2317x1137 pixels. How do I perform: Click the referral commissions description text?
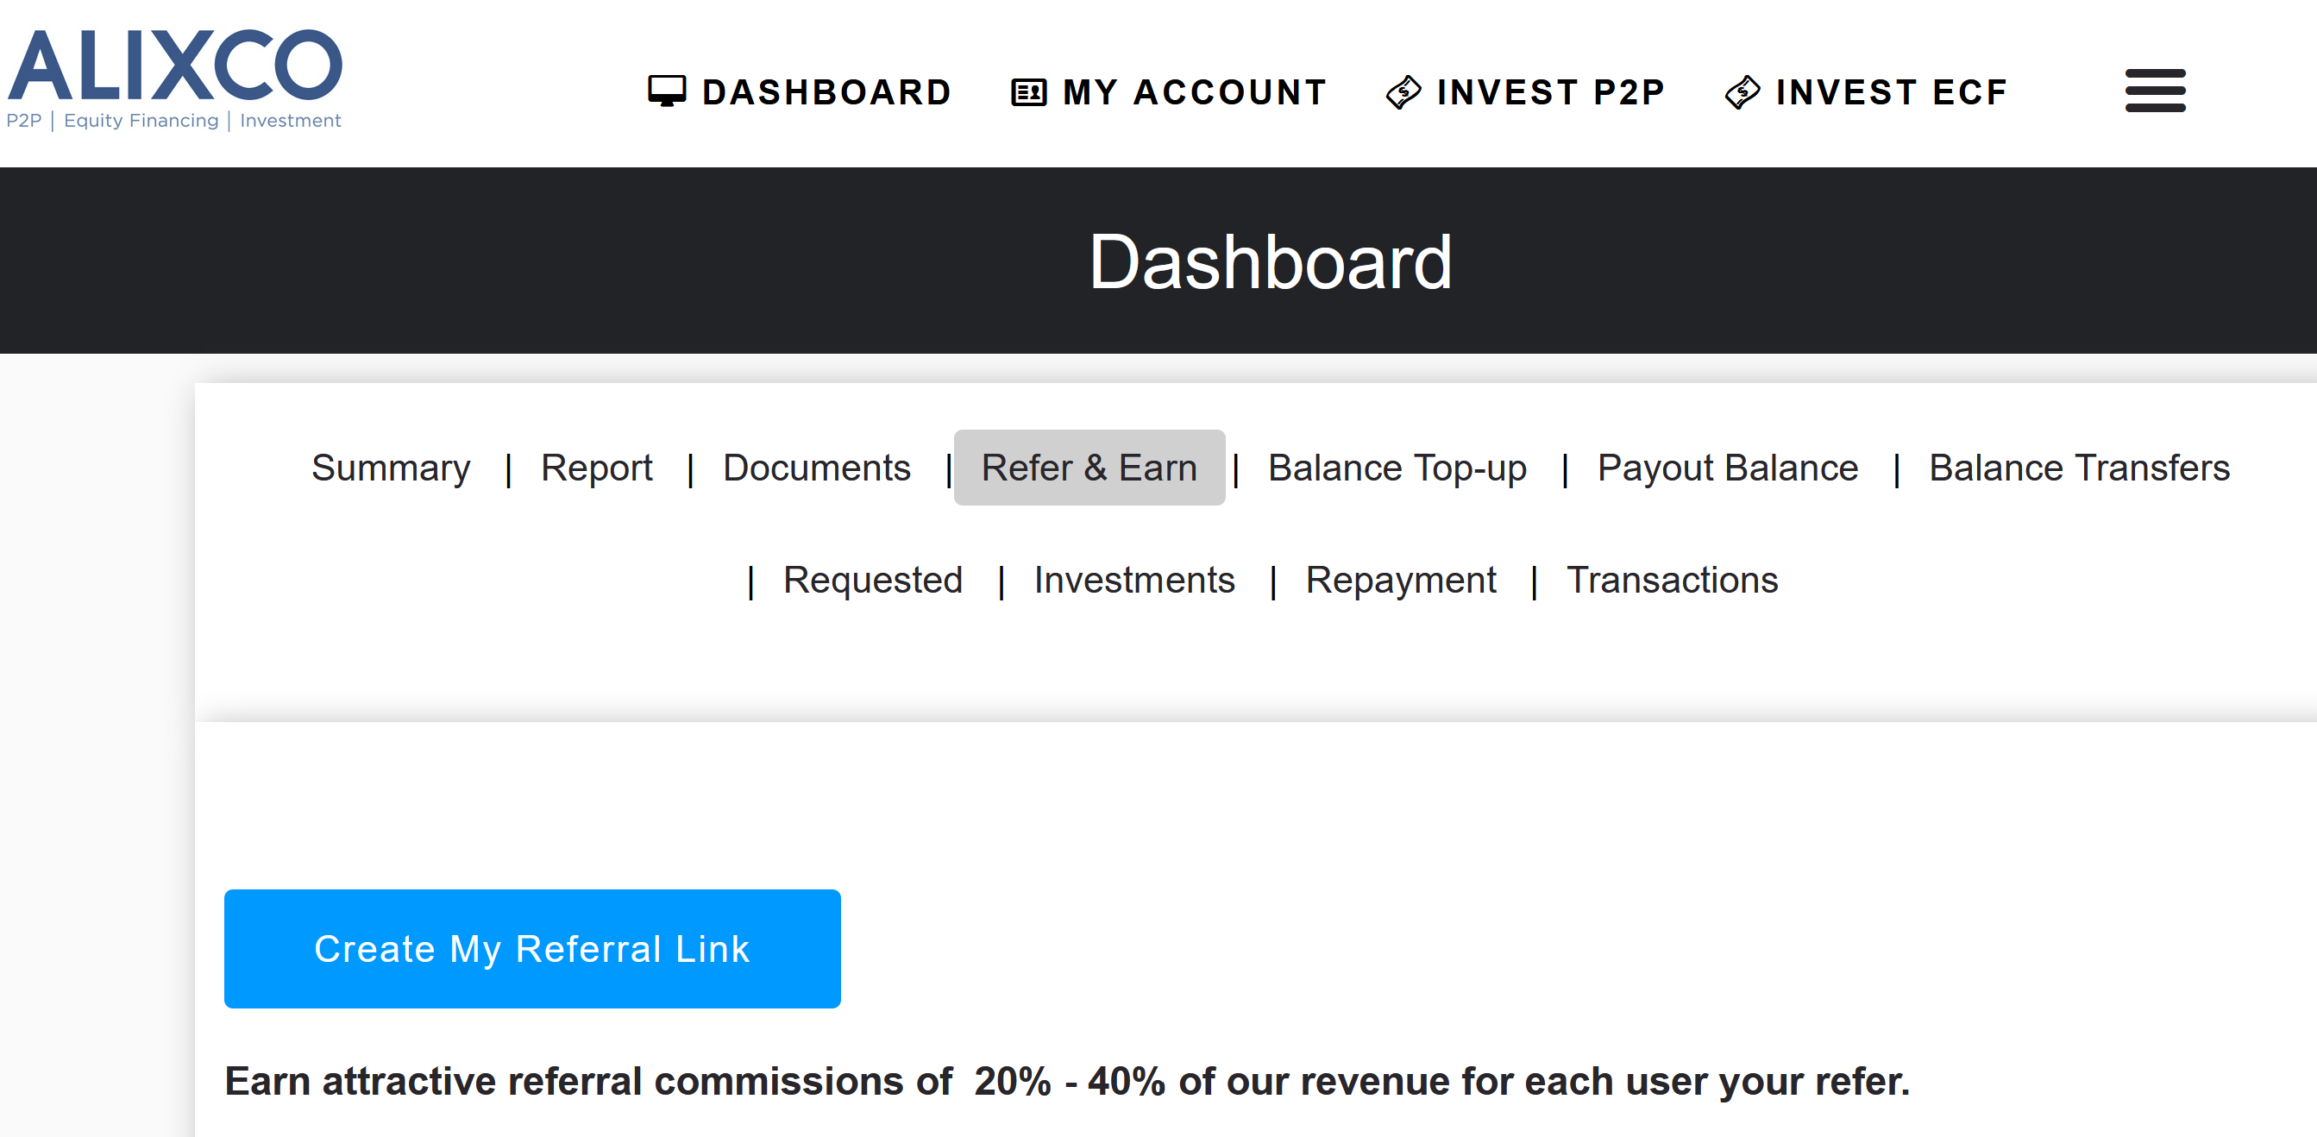1067,1080
